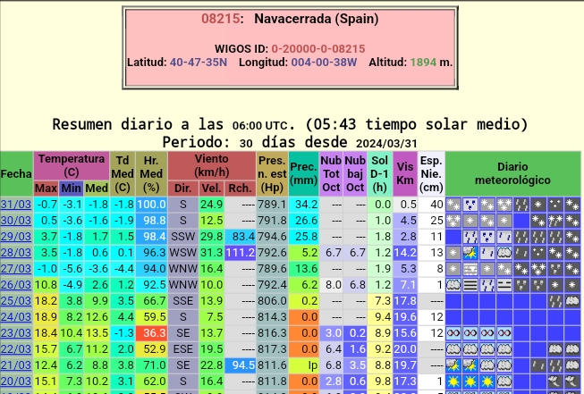584x394 pixels.
Task: Click the three-line fog icon in the 26/03 row
Action: click(x=470, y=285)
